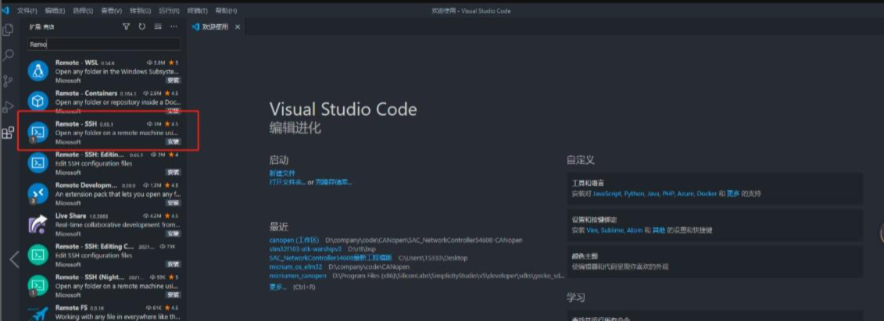Install Remote - SSH: Editing C... nightly extension
Screen dimensions: 884x321
point(173,264)
